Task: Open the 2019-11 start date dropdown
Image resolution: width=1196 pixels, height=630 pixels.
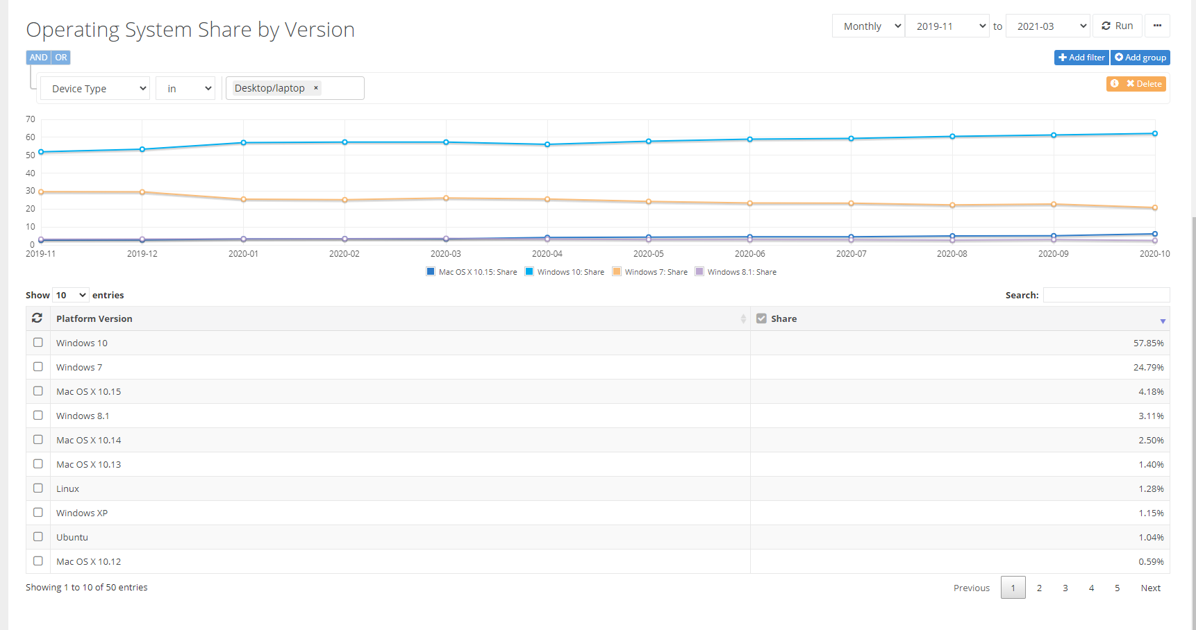Action: [947, 26]
